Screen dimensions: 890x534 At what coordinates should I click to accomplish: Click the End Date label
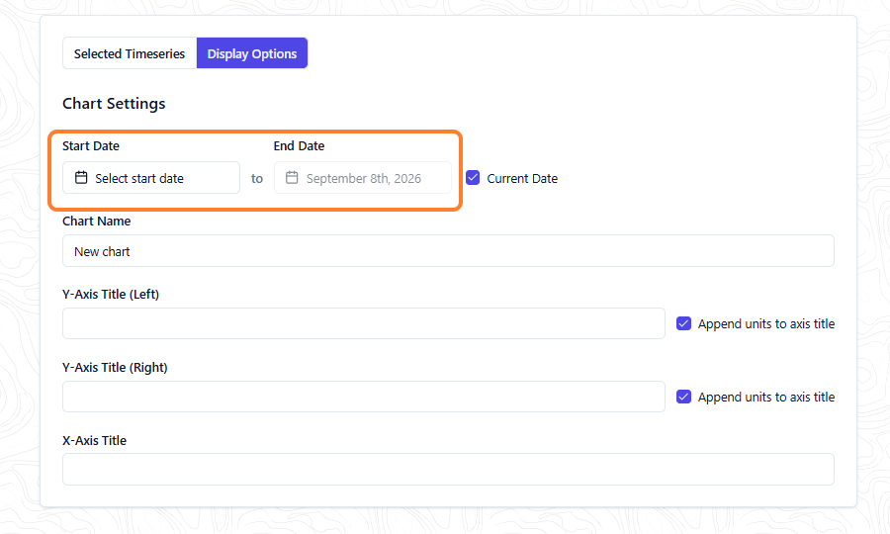coord(299,145)
